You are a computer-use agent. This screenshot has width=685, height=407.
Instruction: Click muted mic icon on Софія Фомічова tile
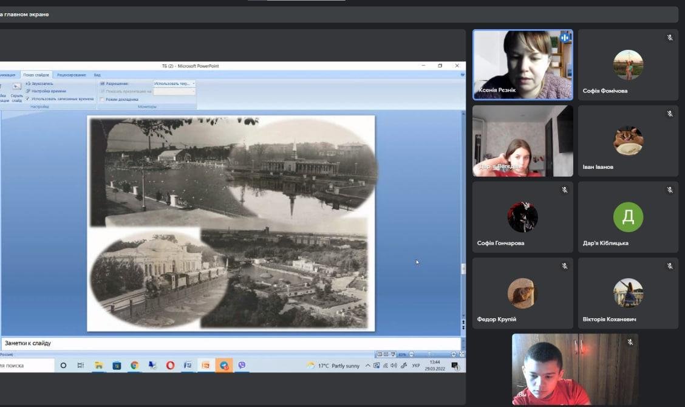(x=670, y=38)
